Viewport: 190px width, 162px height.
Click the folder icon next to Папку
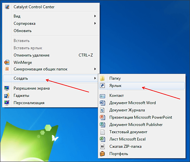102,78
